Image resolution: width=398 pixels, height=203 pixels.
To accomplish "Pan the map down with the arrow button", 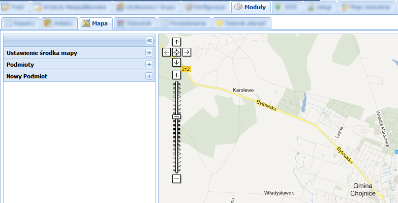I will pos(176,62).
